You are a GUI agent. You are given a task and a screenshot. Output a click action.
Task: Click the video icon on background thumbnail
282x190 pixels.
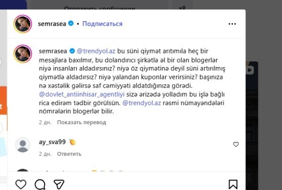click(x=250, y=70)
